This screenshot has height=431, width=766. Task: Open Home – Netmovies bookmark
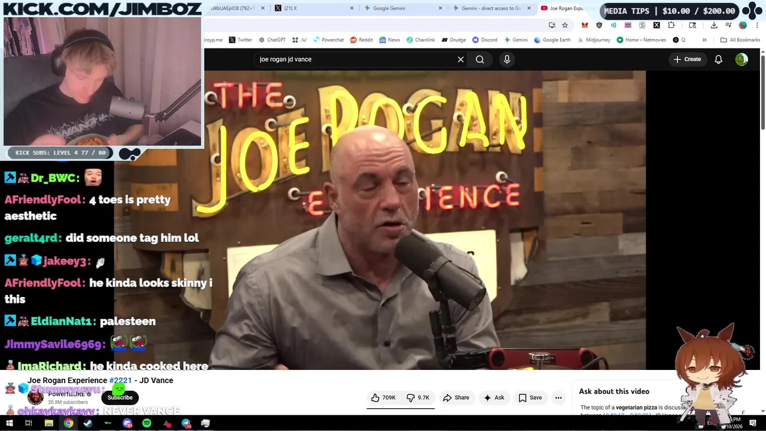coord(642,40)
